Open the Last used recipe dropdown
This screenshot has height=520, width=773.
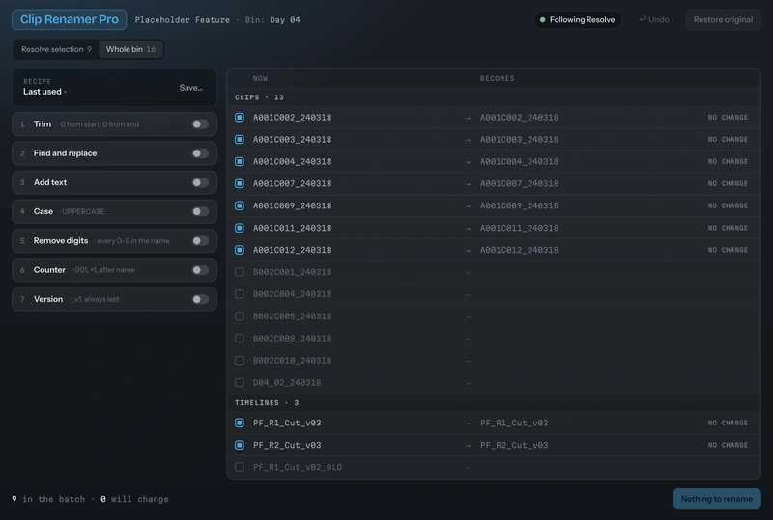click(x=44, y=92)
